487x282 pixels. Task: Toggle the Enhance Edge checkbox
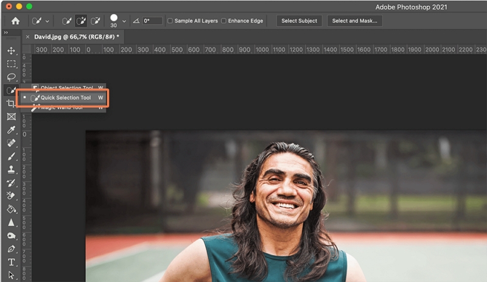tap(223, 21)
